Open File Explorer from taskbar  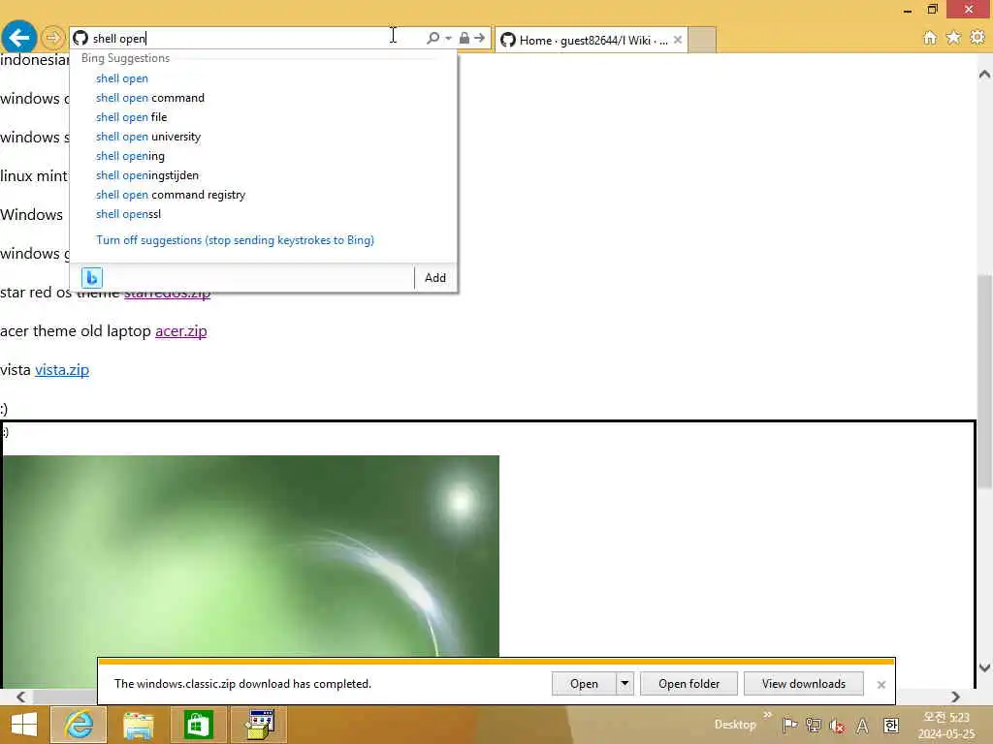coord(138,725)
